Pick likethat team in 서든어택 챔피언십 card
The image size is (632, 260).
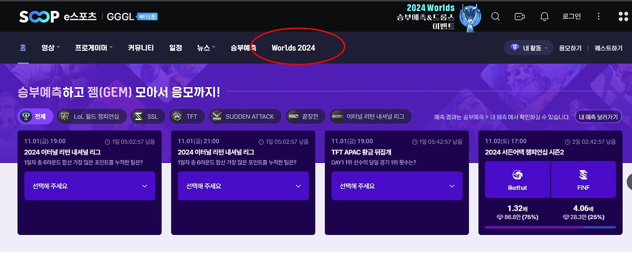click(x=517, y=180)
